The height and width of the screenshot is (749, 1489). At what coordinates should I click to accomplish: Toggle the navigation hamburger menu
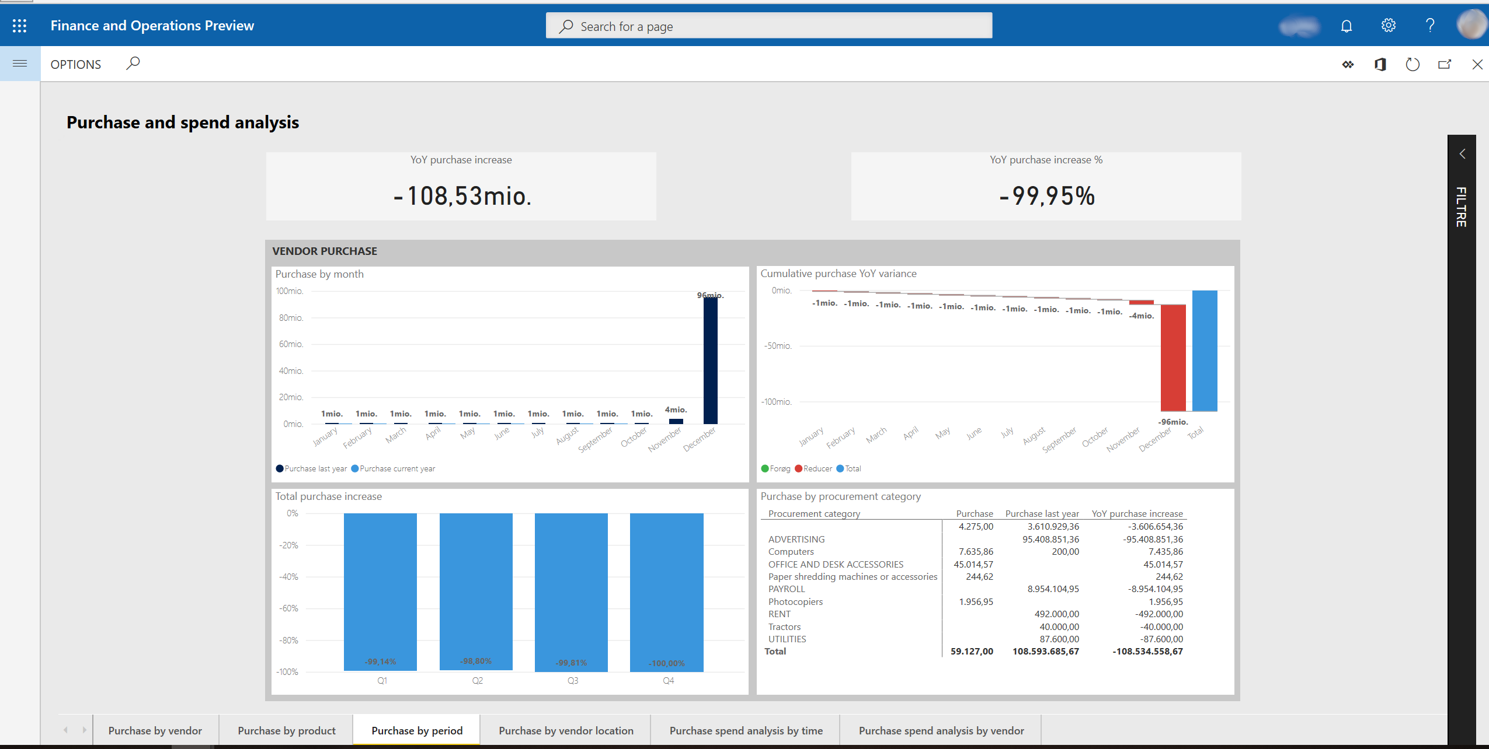[x=20, y=64]
